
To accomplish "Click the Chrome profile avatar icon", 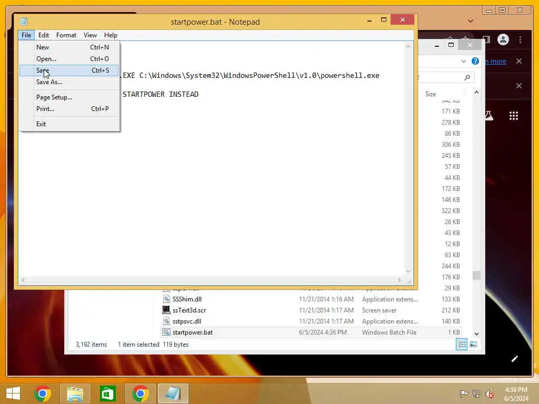I will 503,39.
